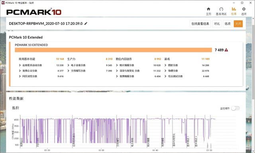This screenshot has width=255, height=153.
Task: Expand the 渲染与视觉化 分数 row
Action: coord(117,71)
